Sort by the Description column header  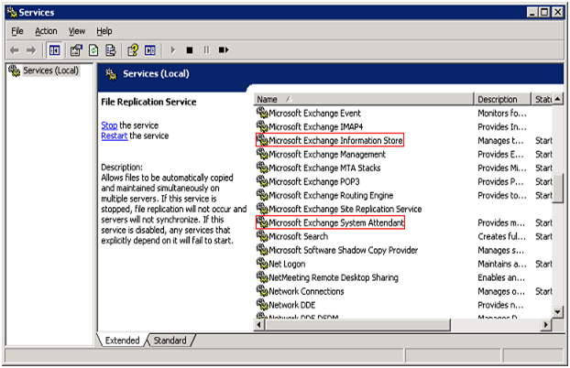[502, 99]
